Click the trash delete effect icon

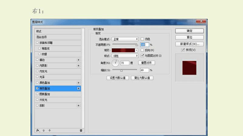coord(81,131)
